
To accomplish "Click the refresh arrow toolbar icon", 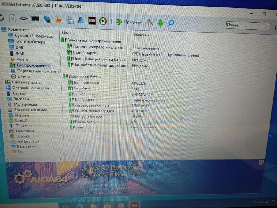I will [x=2, y=18].
